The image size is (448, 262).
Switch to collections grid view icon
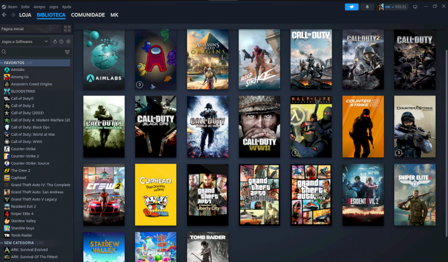click(67, 29)
